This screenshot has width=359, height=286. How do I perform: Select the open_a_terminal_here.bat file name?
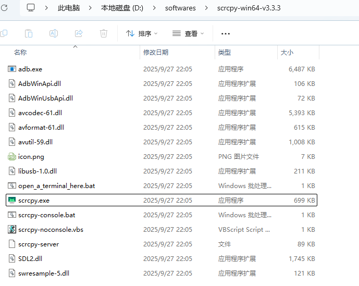click(57, 186)
